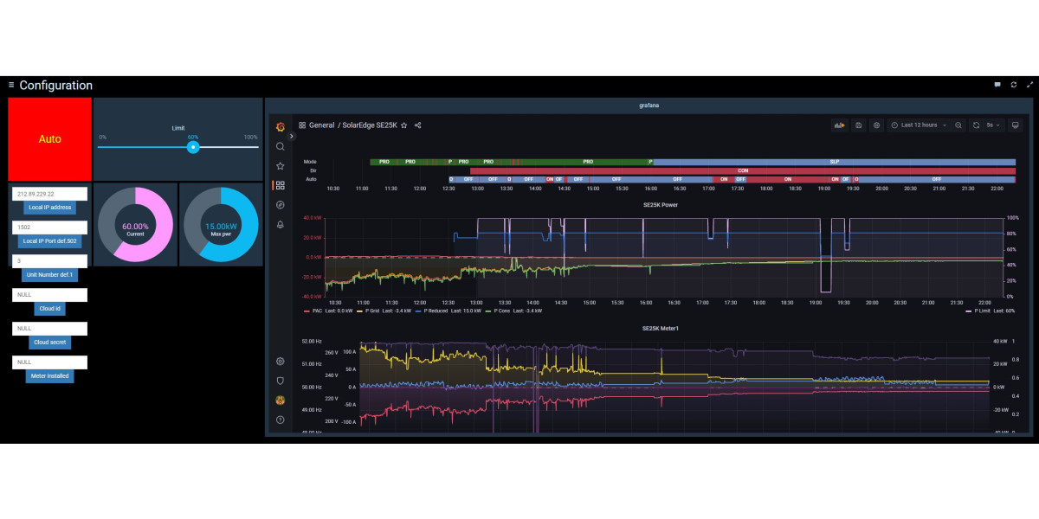Image resolution: width=1039 pixels, height=519 pixels.
Task: Click the Cloud id NULL input field
Action: (x=50, y=295)
